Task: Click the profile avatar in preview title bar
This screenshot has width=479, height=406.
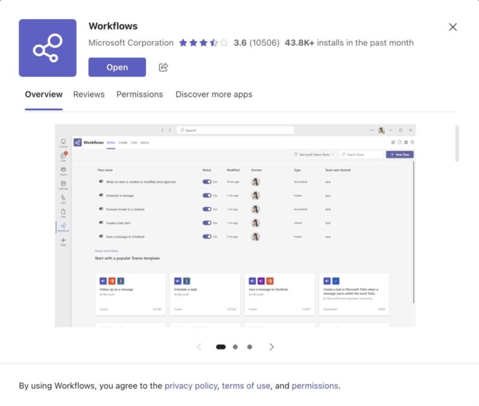Action: pos(381,130)
